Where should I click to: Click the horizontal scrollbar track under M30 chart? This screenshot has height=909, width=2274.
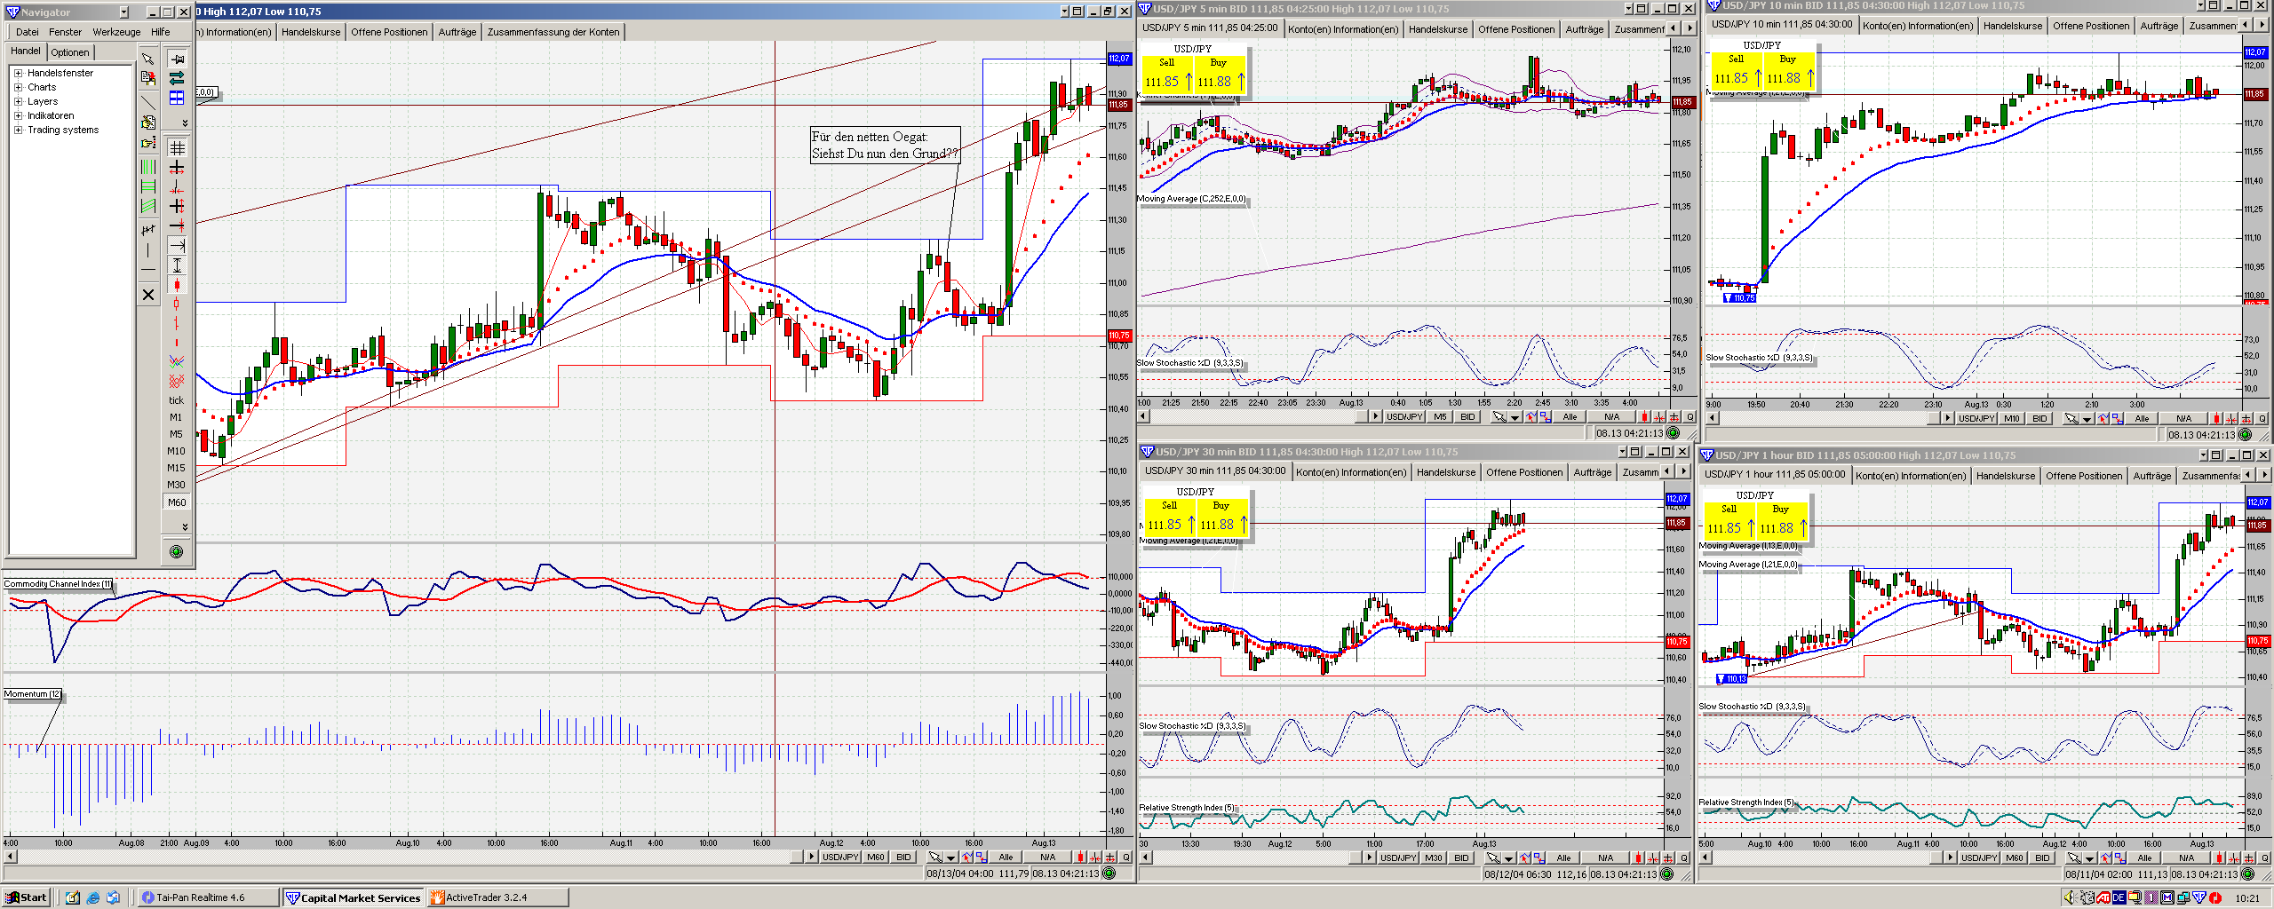(x=1244, y=858)
